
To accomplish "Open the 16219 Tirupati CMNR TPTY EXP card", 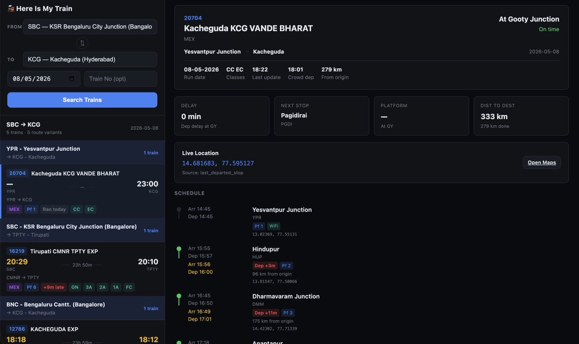I will click(x=82, y=269).
